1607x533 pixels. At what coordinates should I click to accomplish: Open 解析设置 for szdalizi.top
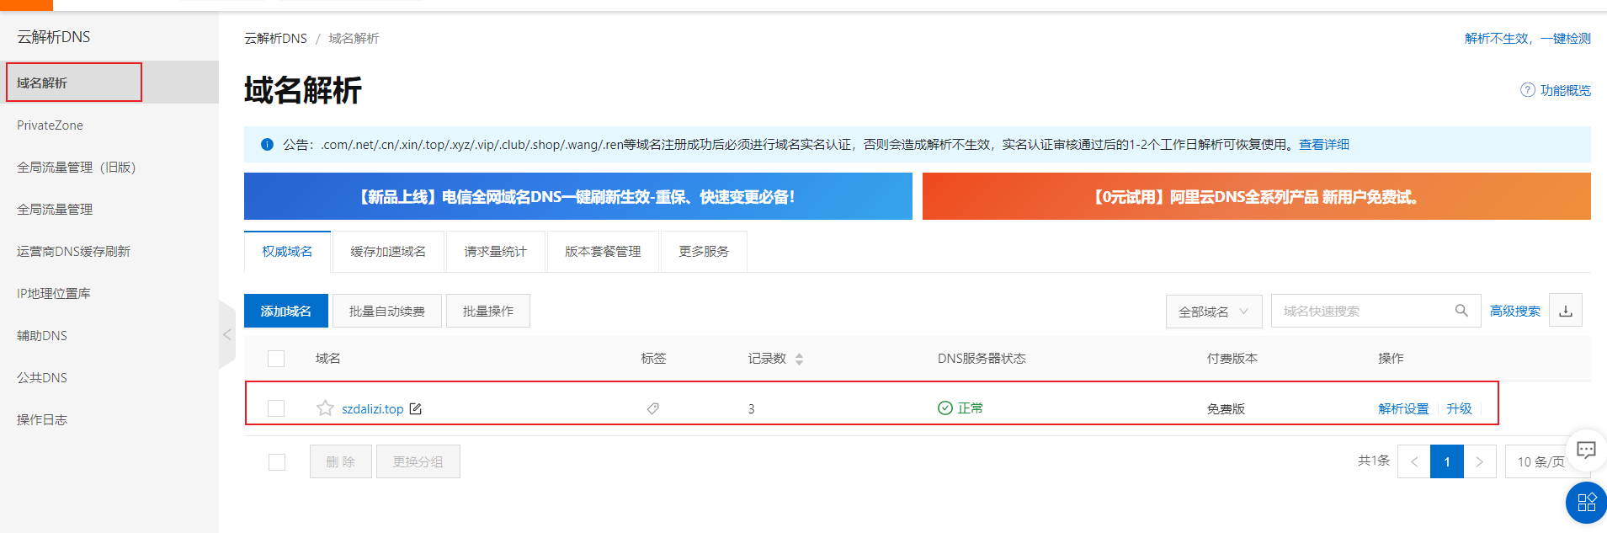pyautogui.click(x=1403, y=408)
